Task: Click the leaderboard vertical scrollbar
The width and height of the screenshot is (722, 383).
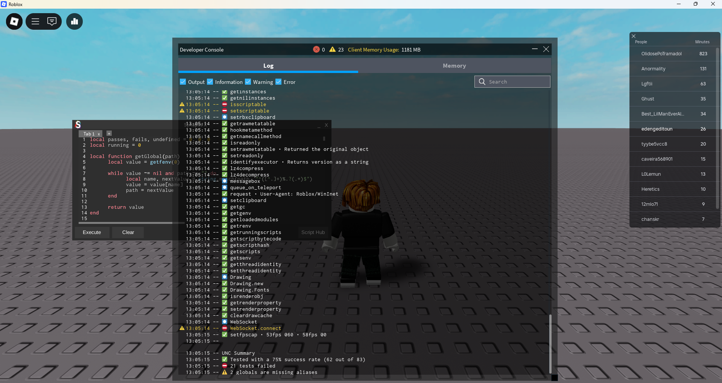Action: 717,128
